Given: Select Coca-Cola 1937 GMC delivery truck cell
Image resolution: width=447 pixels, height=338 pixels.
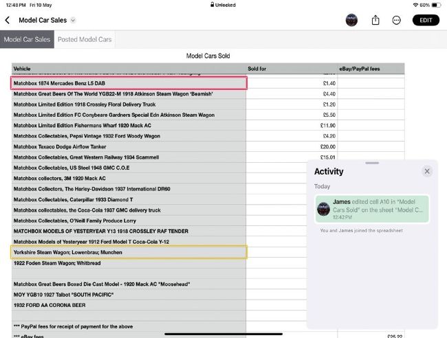Looking at the screenshot, I should [129, 210].
